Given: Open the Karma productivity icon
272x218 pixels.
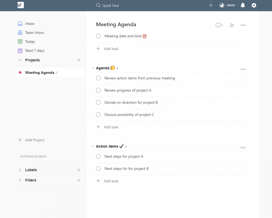Looking at the screenshot, I should tap(222, 5).
